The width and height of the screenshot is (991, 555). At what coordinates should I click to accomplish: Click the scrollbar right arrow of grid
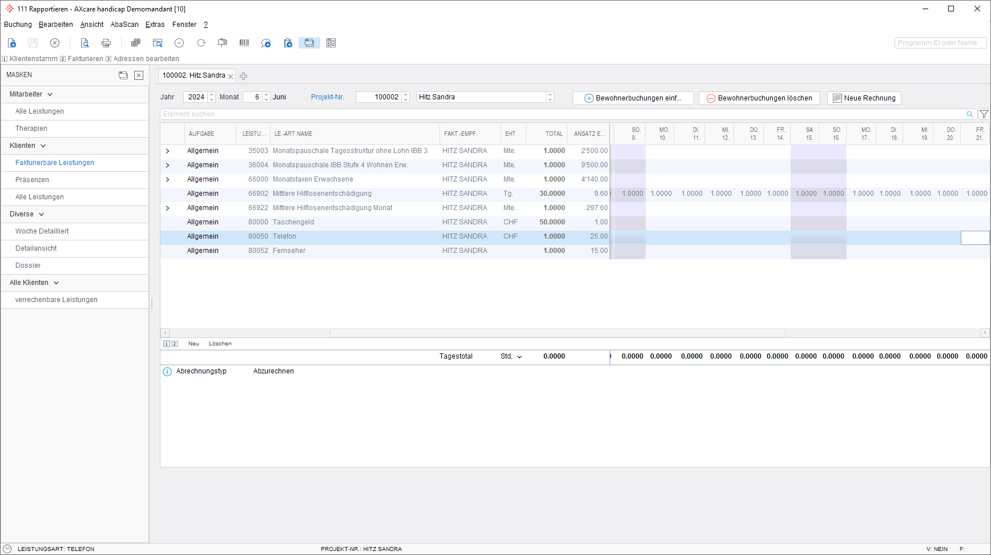[984, 333]
